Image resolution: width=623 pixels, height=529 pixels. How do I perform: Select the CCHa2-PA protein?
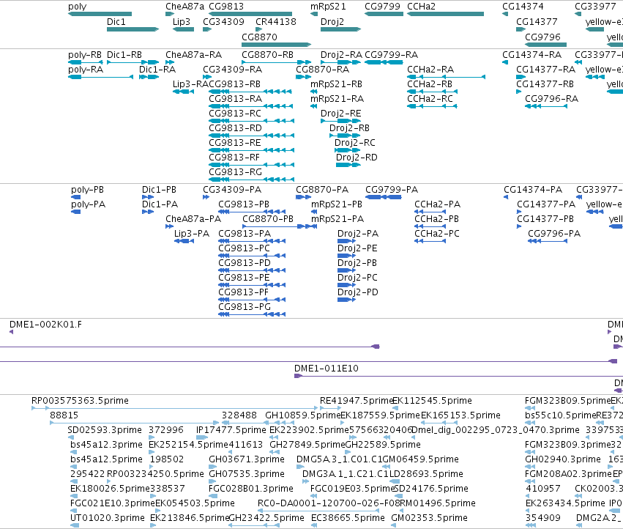click(x=430, y=212)
